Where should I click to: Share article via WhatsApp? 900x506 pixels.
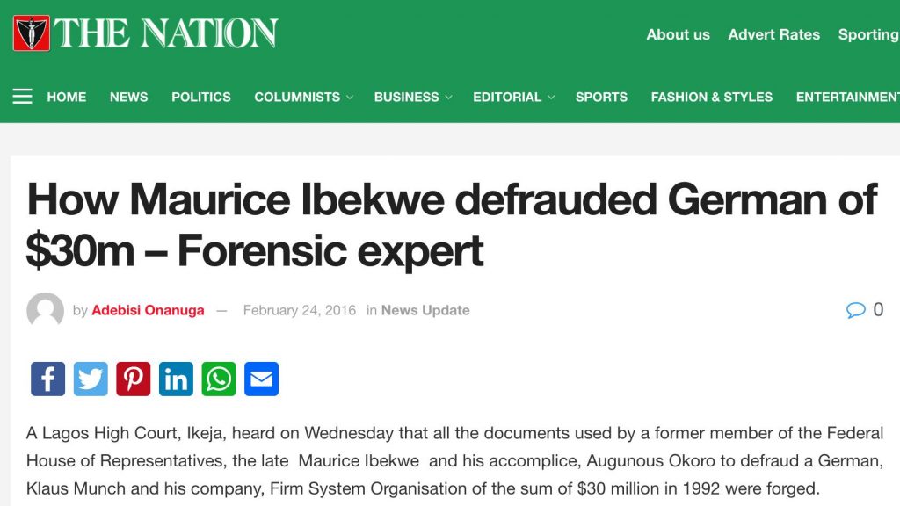click(219, 379)
